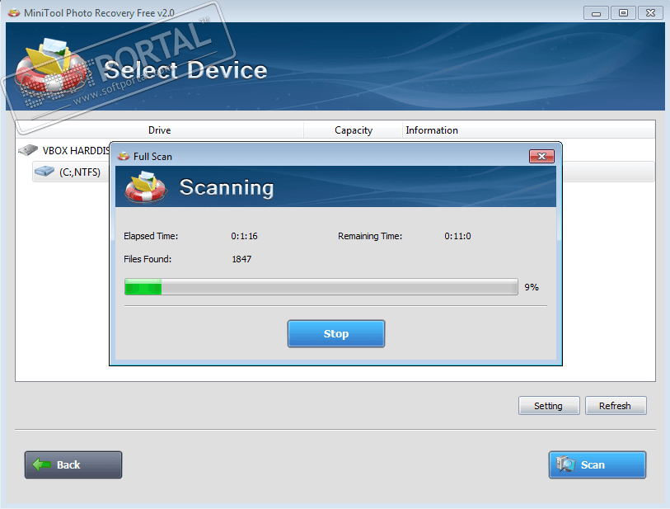Click the Drive column header
Viewport: 670px width, 509px height.
click(159, 130)
